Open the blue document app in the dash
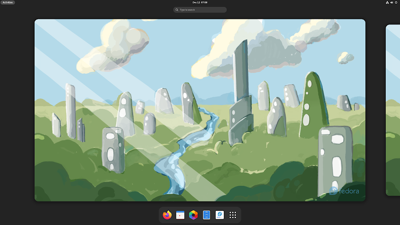 coord(206,215)
